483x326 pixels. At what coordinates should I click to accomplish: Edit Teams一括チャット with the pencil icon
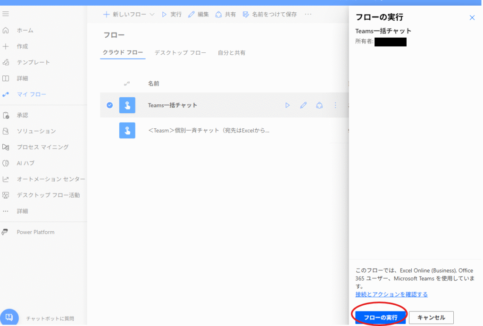click(x=303, y=105)
